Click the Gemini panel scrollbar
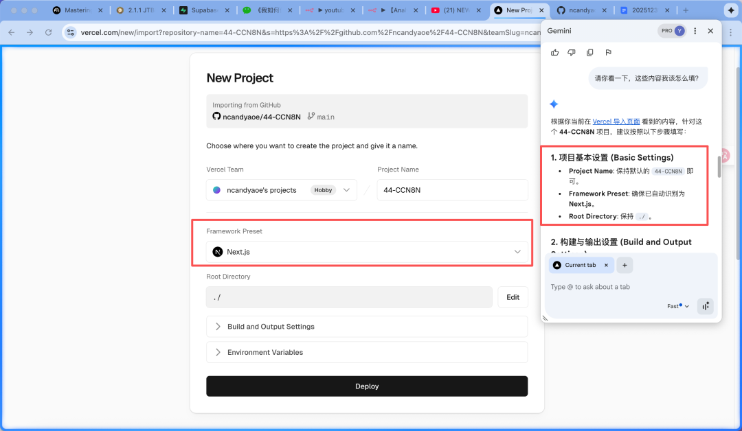The image size is (742, 431). (x=719, y=166)
